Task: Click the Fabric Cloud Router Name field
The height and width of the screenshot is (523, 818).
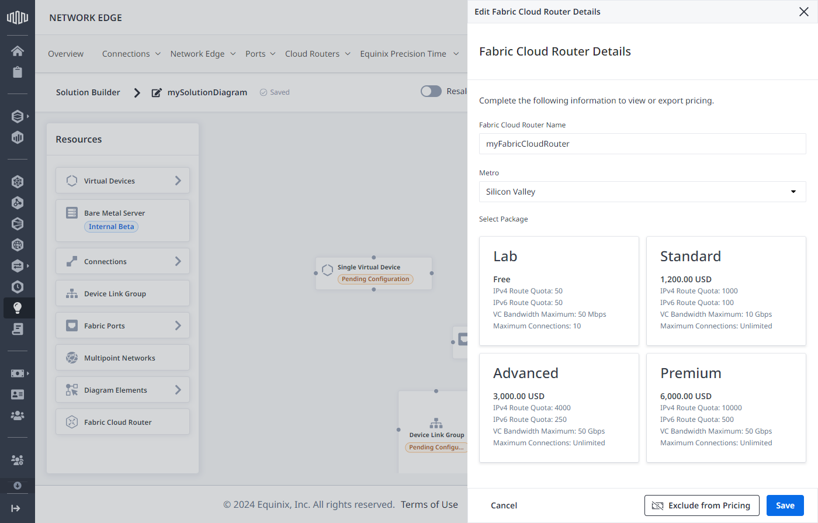Action: click(x=642, y=144)
